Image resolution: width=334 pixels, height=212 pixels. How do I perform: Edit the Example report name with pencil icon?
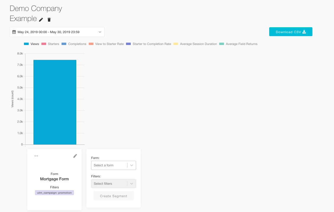[41, 20]
